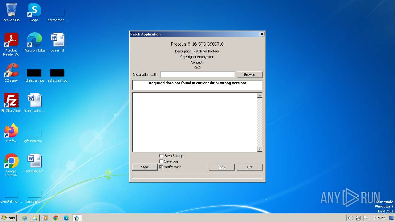This screenshot has height=222, width=395.
Task: Open Edge from the taskbar
Action: (66, 218)
